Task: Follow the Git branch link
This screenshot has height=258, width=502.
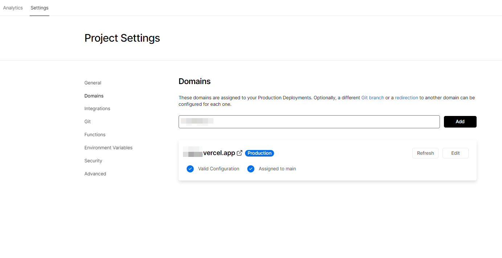Action: pos(372,98)
